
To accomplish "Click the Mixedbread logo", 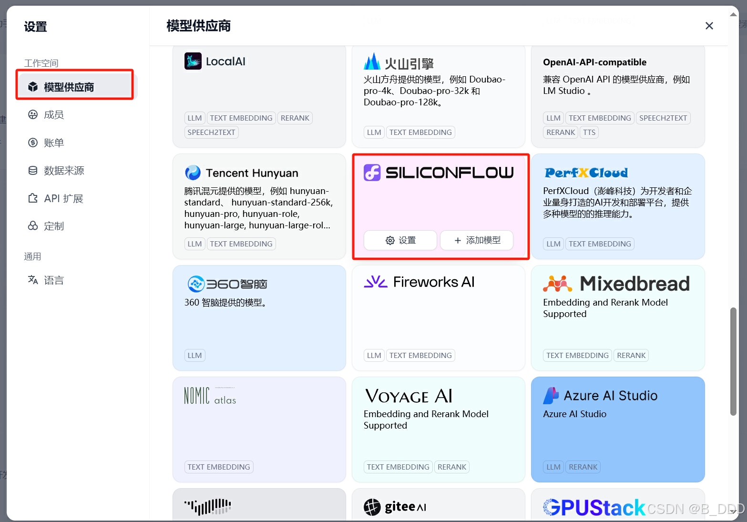I will pos(616,284).
